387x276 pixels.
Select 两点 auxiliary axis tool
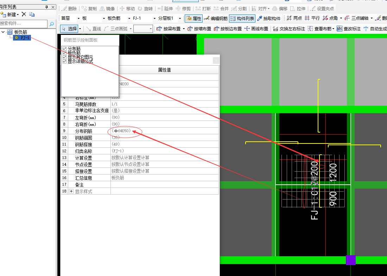pyautogui.click(x=294, y=18)
